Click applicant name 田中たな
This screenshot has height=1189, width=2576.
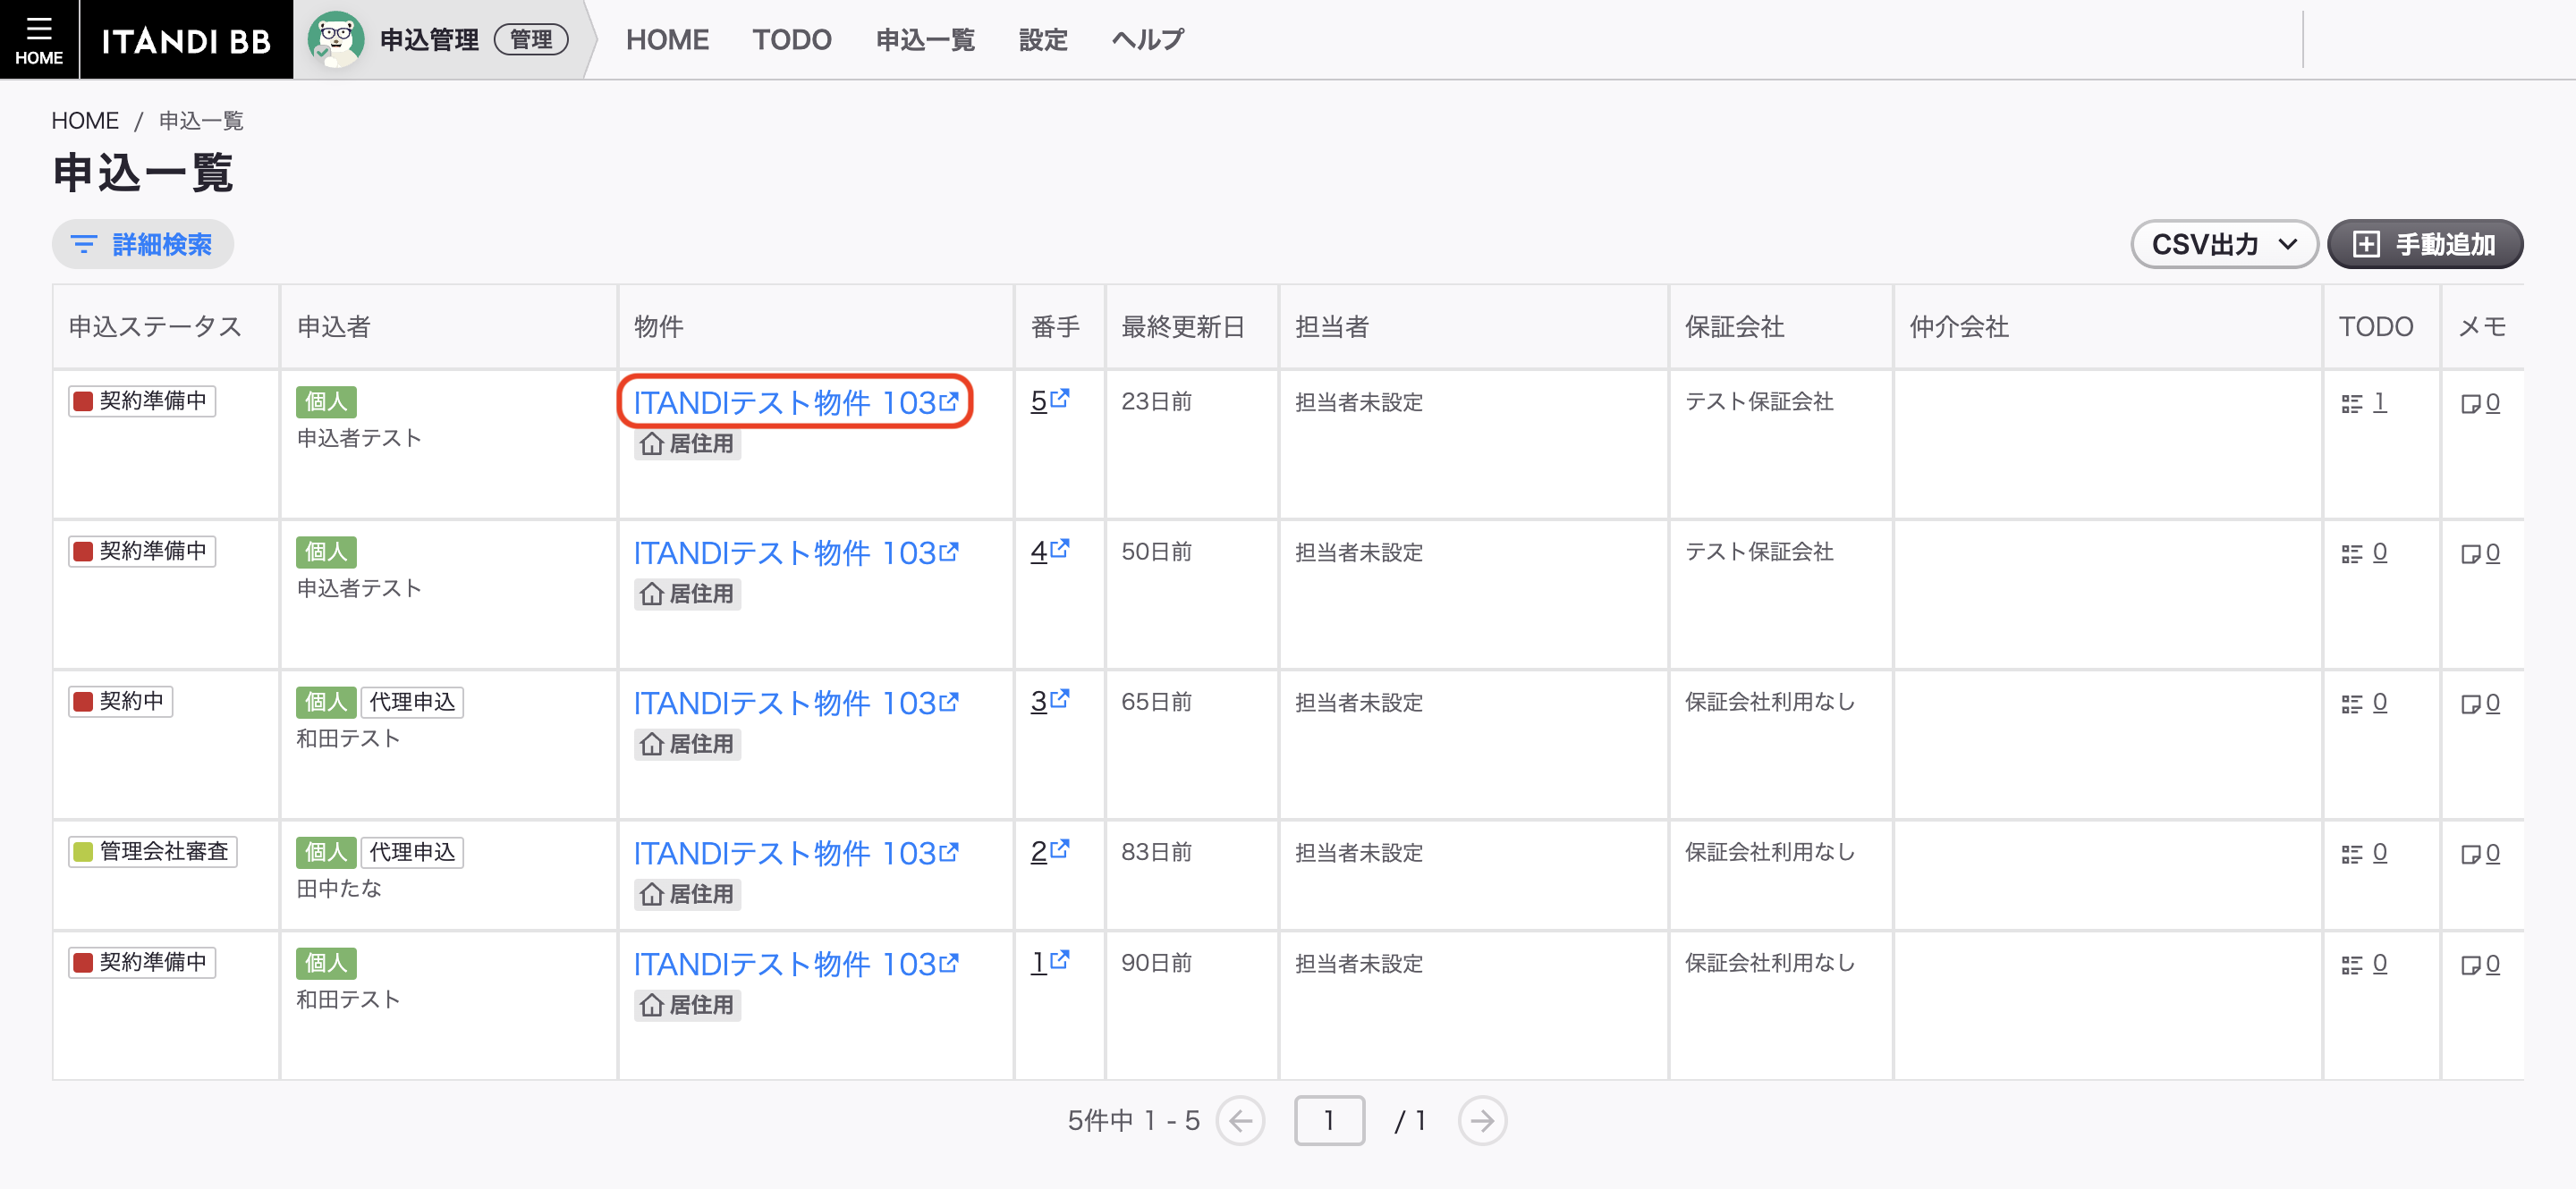click(x=339, y=889)
